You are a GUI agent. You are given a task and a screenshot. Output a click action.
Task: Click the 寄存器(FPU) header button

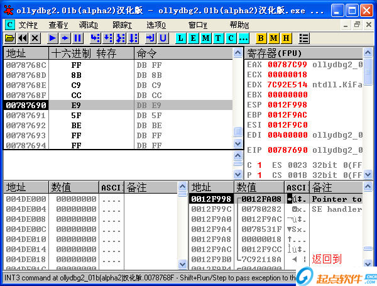tap(303, 53)
